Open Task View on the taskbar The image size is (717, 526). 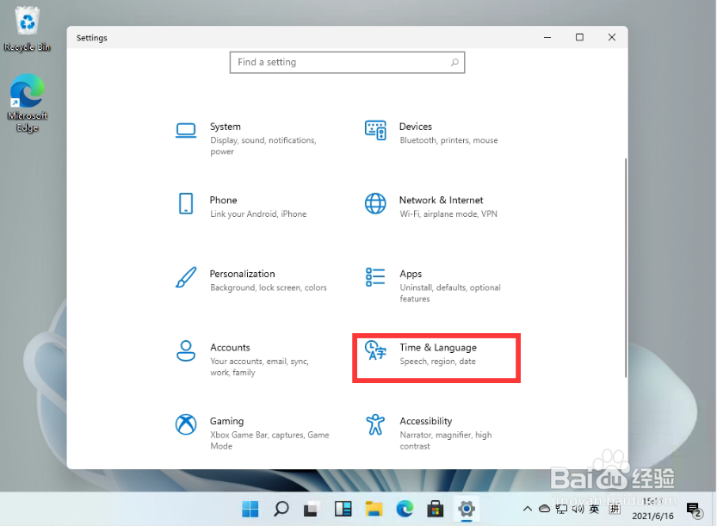pos(311,509)
